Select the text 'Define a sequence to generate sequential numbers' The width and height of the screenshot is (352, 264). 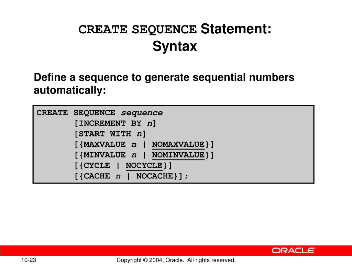point(164,77)
